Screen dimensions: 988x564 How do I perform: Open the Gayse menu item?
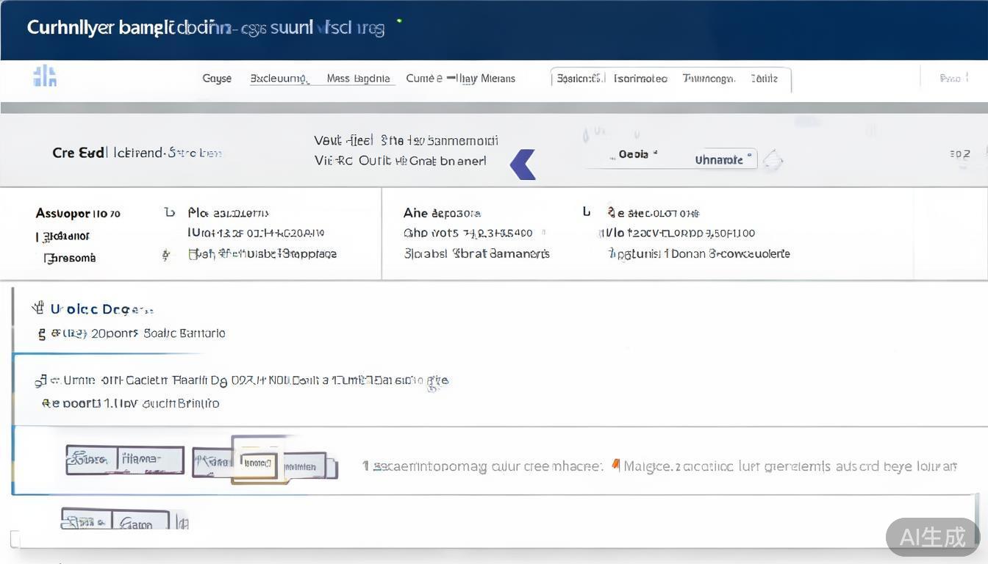click(217, 79)
